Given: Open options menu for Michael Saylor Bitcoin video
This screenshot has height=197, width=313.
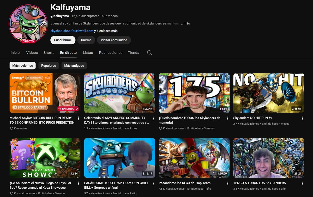Looking at the screenshot, I should [x=79, y=119].
